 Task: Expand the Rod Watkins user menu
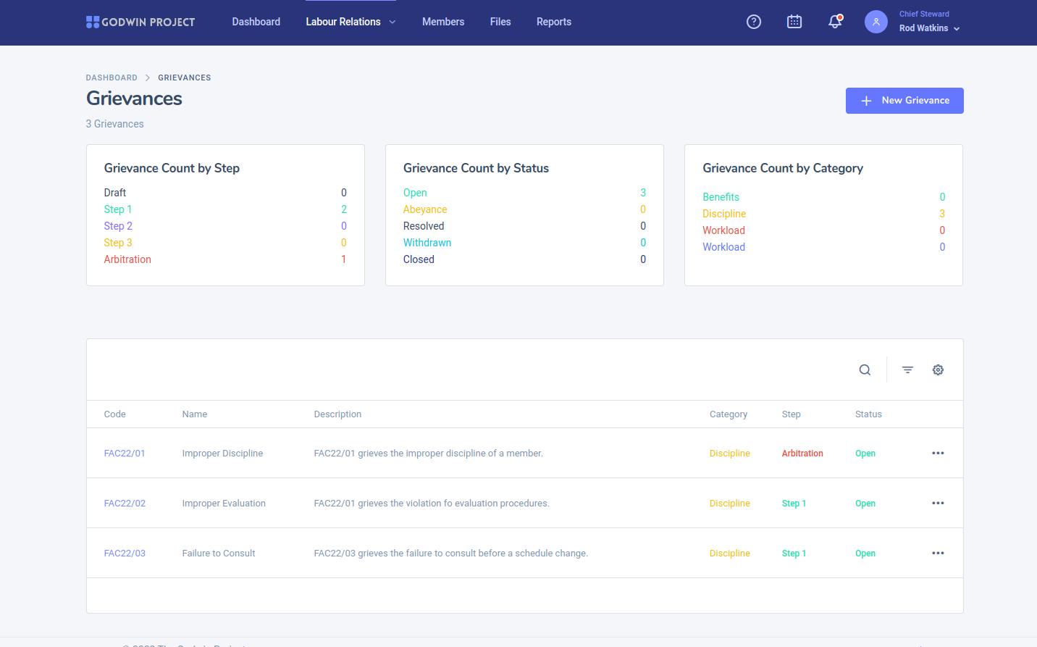929,28
